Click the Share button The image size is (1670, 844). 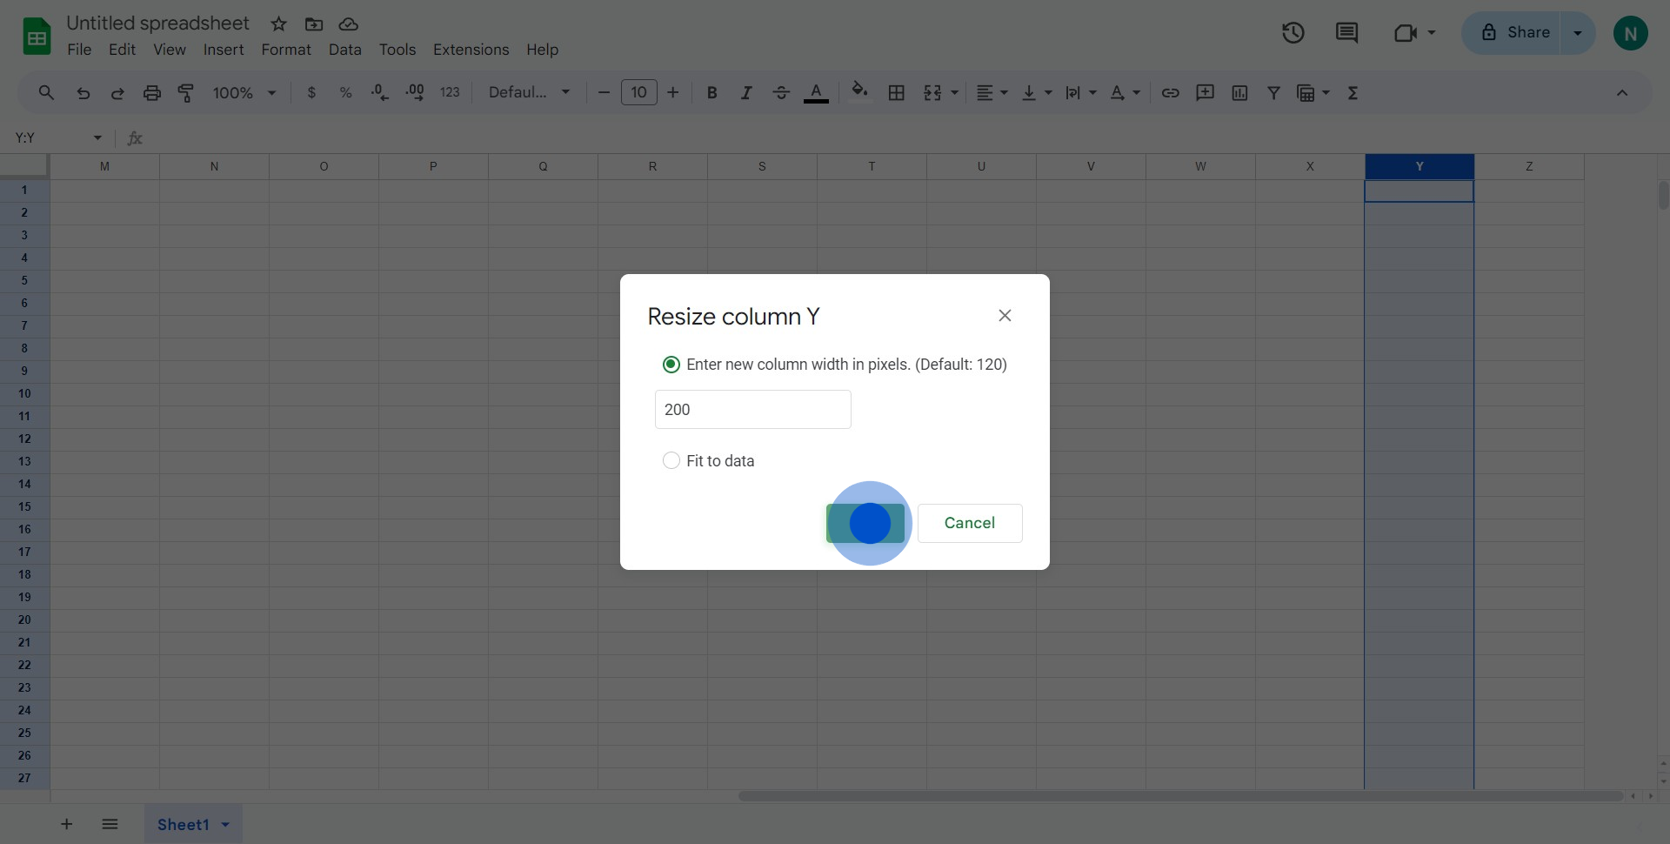[x=1514, y=33]
